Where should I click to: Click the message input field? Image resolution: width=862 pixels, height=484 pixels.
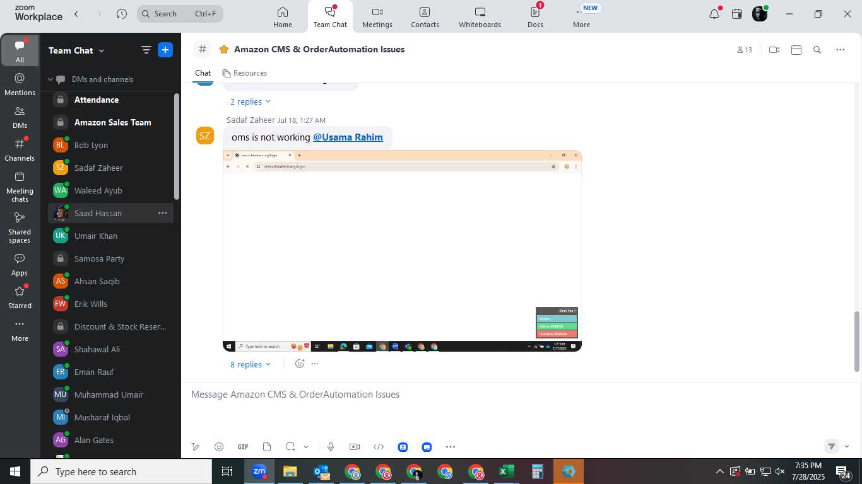coord(521,395)
